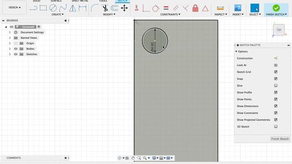
Task: Uncheck the Snap checkbox
Action: pyautogui.click(x=276, y=79)
